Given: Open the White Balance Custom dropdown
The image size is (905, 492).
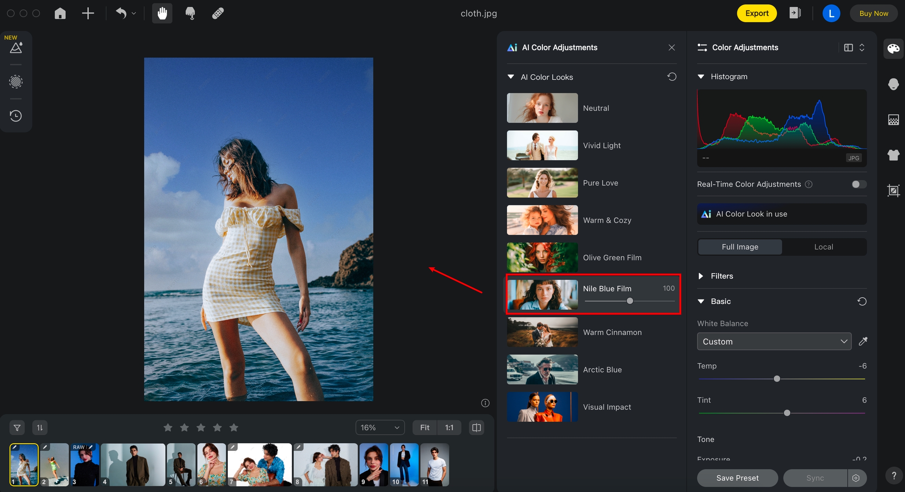Looking at the screenshot, I should coord(774,342).
